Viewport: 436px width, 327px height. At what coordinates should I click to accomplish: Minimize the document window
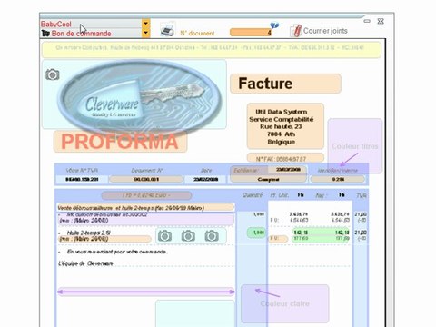367,21
